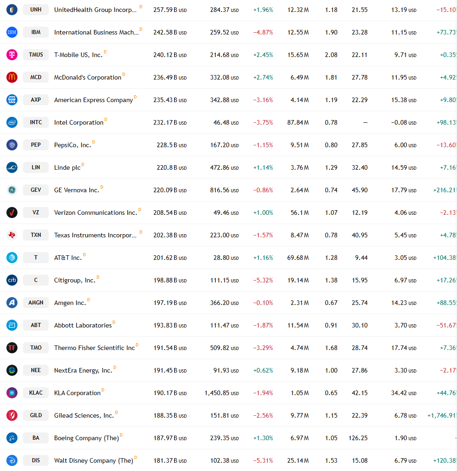Open Citigroup, Inc. company link
Viewport: 457px width, 471px height.
[x=75, y=280]
